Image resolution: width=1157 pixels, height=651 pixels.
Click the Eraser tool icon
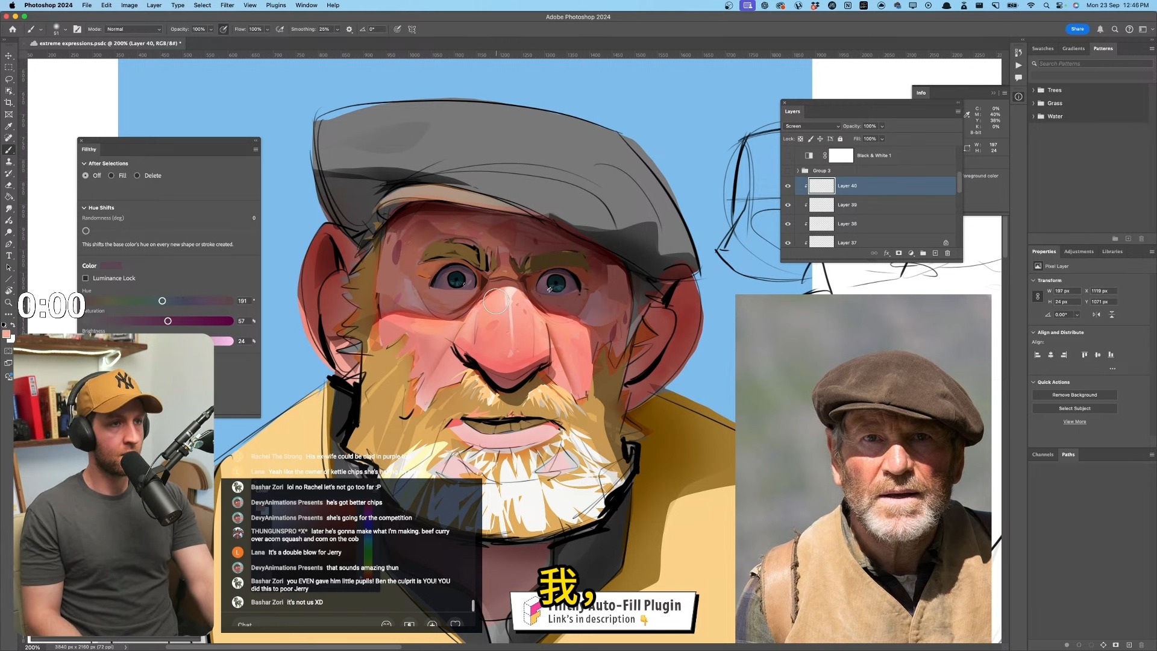[9, 184]
